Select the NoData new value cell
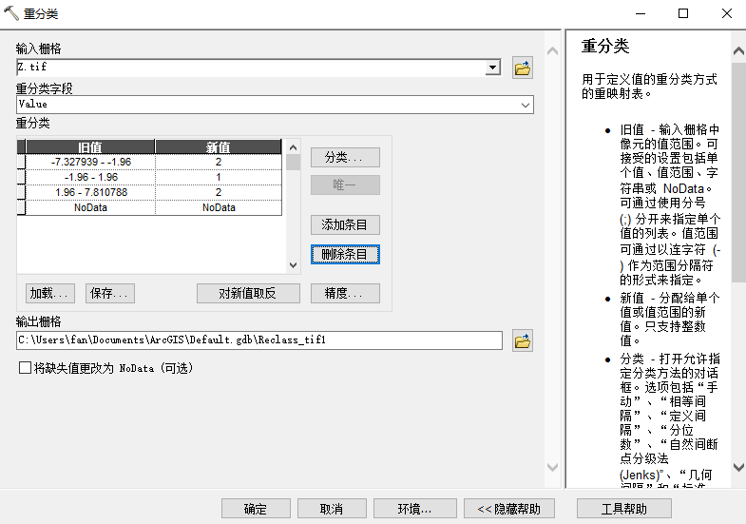The width and height of the screenshot is (746, 524). [219, 207]
